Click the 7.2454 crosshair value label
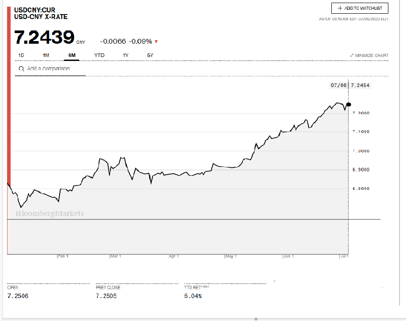 (x=360, y=85)
